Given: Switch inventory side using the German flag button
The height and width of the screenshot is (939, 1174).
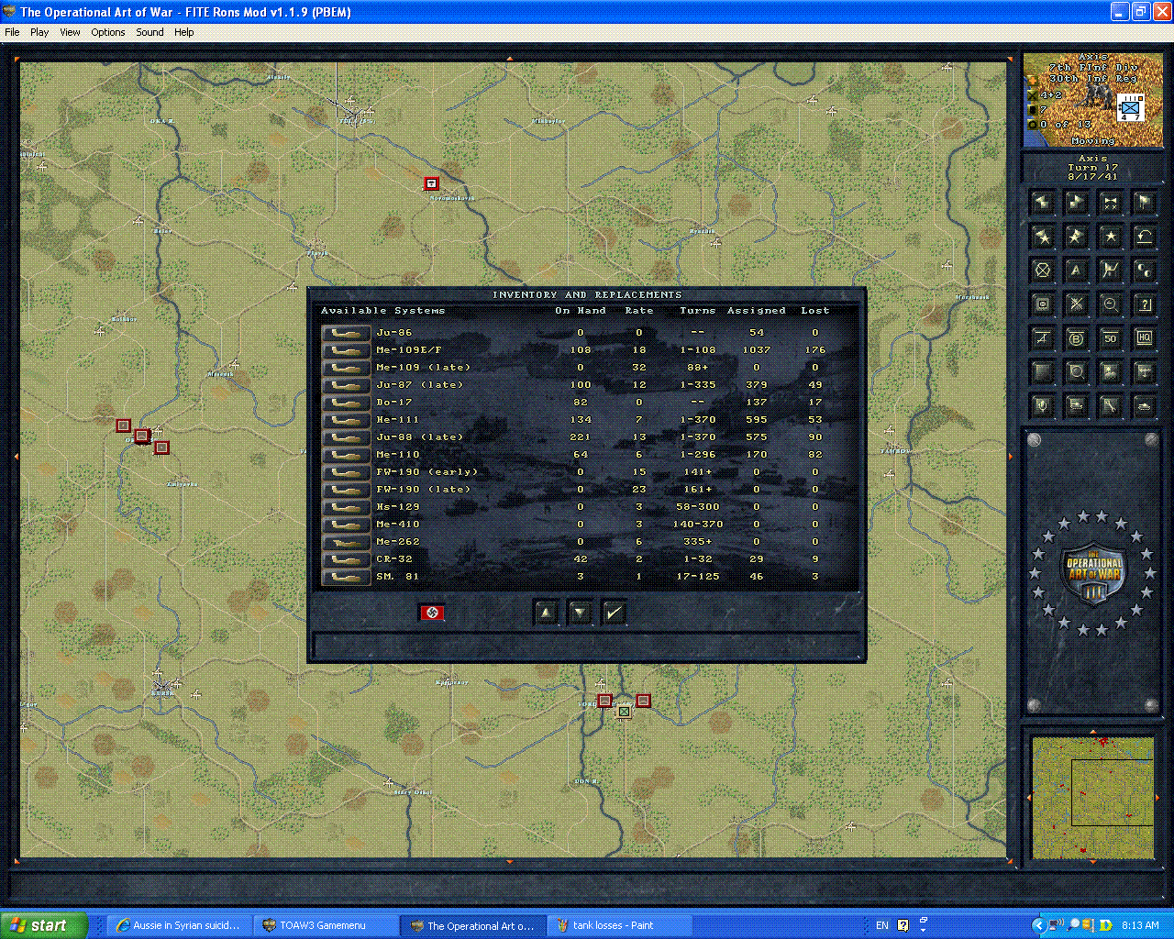Looking at the screenshot, I should [x=432, y=613].
